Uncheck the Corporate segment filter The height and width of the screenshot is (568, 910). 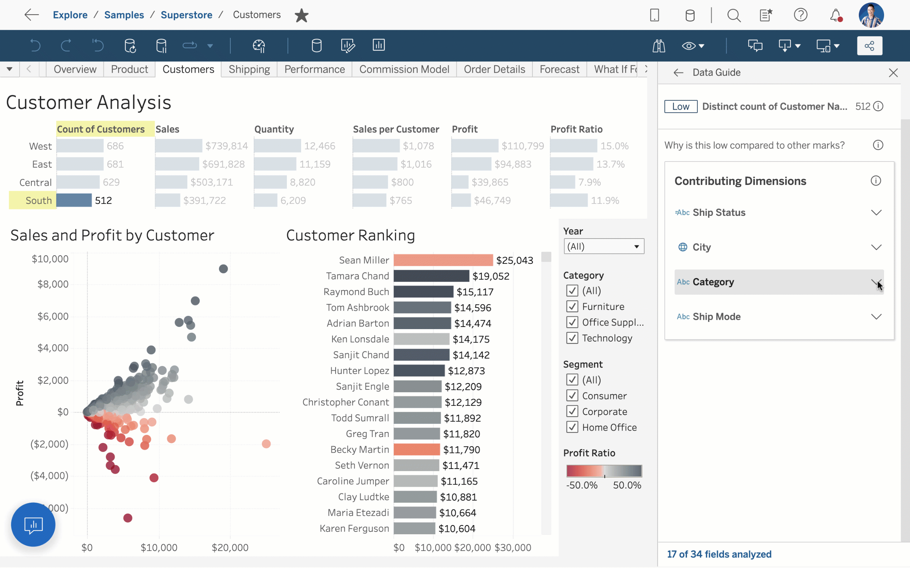(x=572, y=411)
